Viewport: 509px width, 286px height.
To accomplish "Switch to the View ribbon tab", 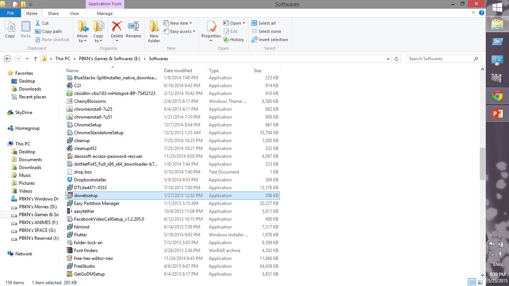I will [x=74, y=13].
